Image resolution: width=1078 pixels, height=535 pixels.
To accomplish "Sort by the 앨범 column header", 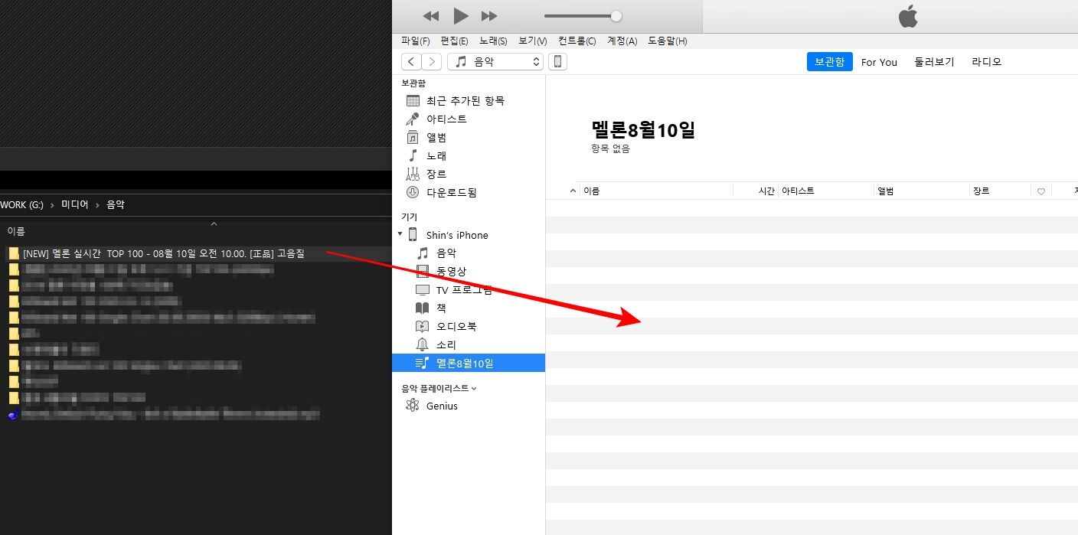I will coord(922,191).
